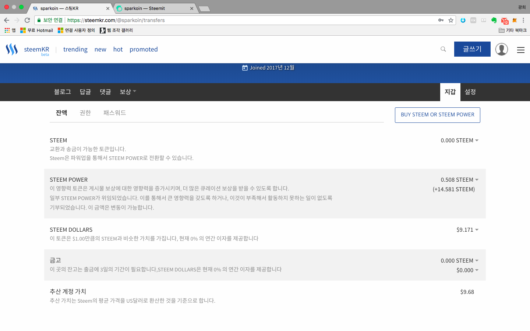This screenshot has width=530, height=331.
Task: Open Chrome three-dot menu
Action: [523, 20]
